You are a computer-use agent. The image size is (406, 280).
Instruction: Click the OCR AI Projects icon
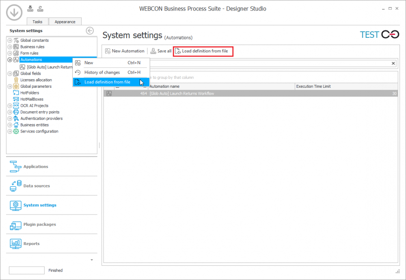coord(16,106)
